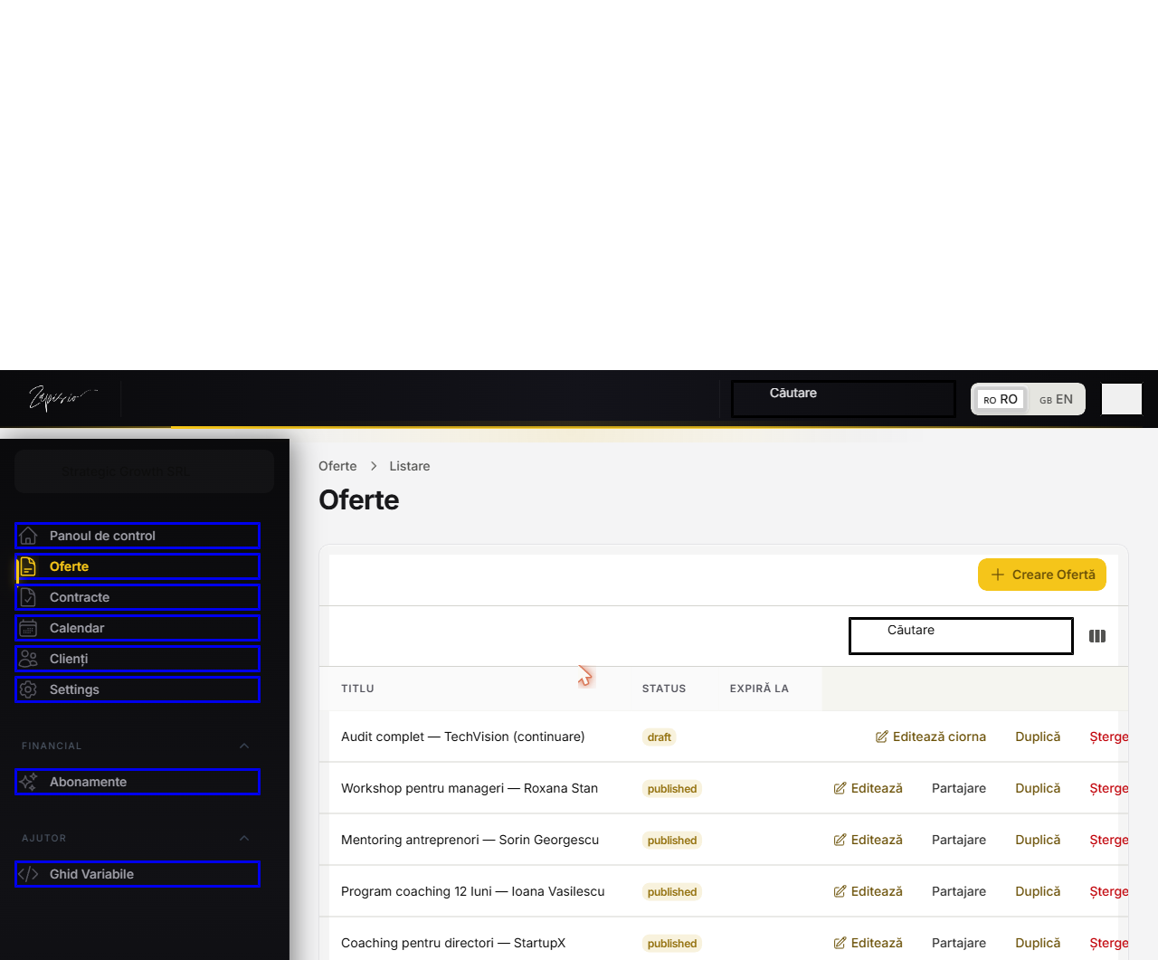Go to Contracte in sidebar

pyautogui.click(x=138, y=597)
